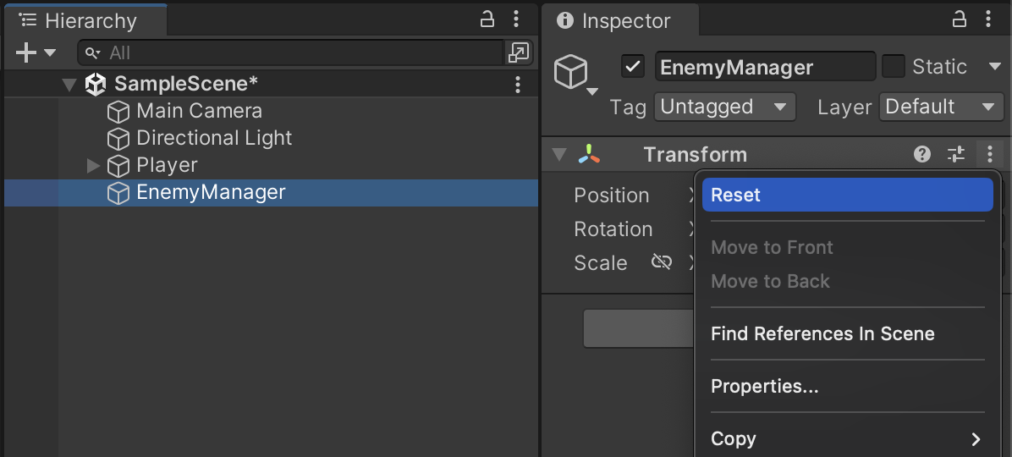Click the Rotation label in Transform
1012x457 pixels.
(x=613, y=229)
